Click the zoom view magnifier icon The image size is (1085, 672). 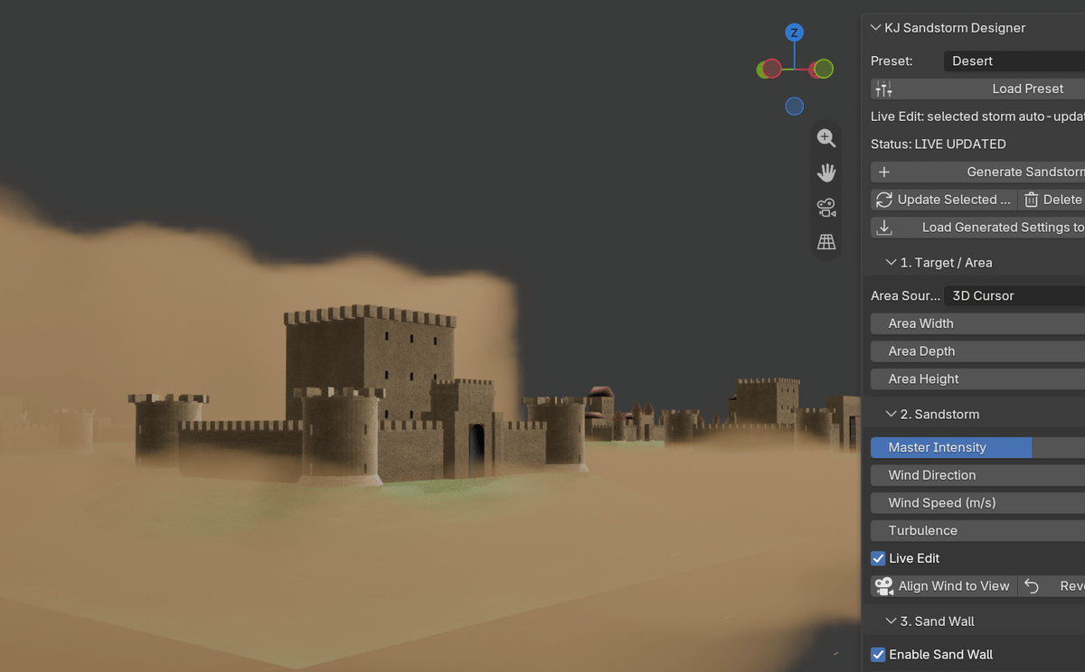coord(826,138)
